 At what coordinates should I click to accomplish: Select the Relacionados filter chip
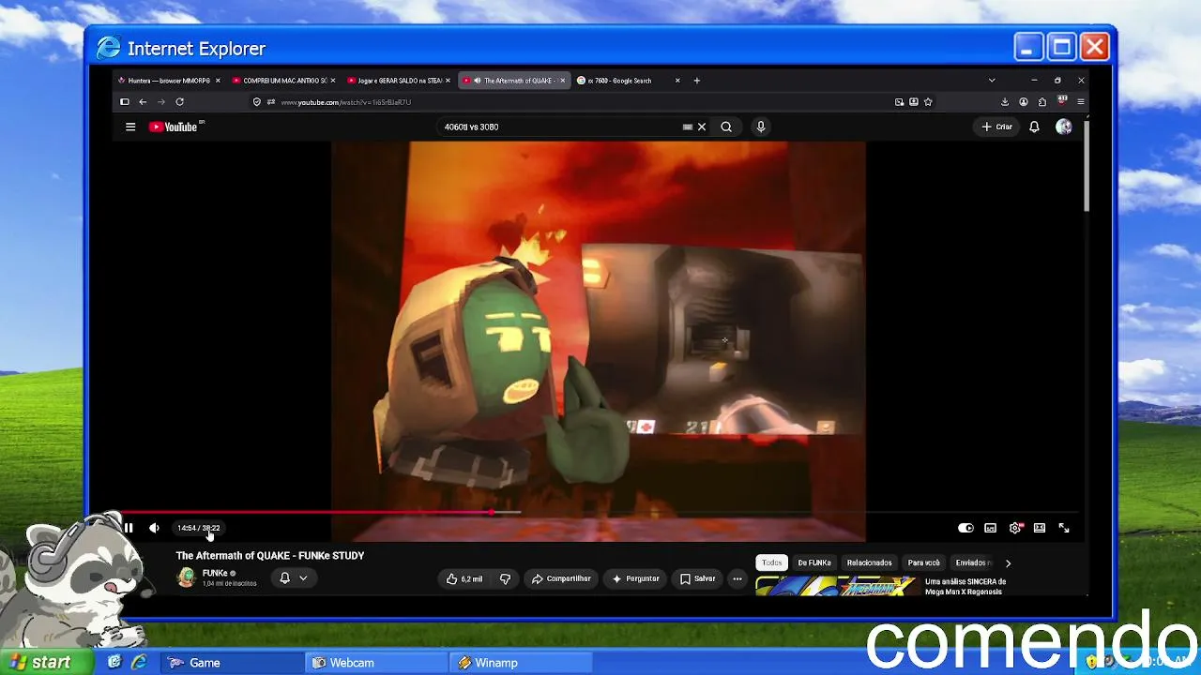point(870,562)
